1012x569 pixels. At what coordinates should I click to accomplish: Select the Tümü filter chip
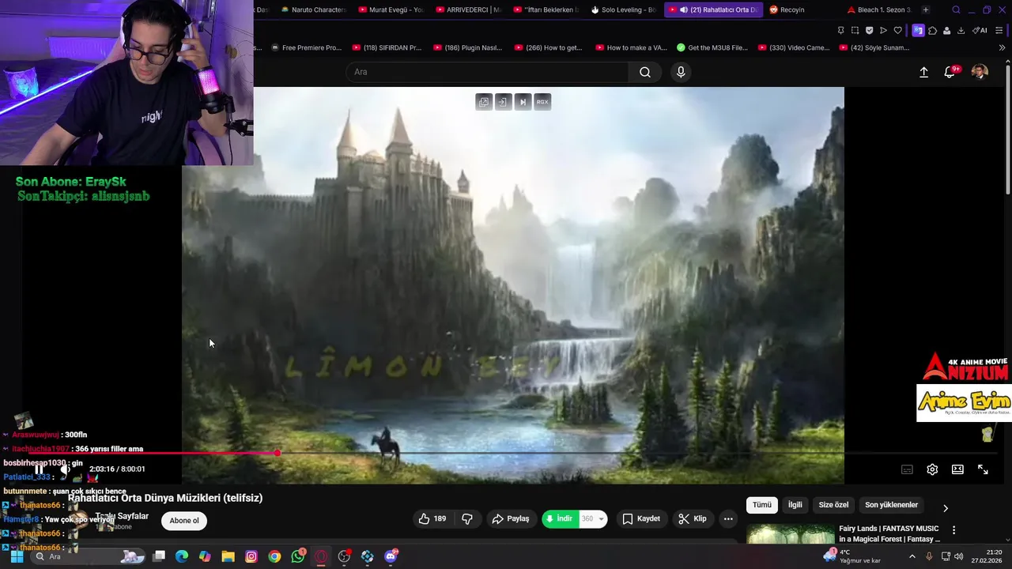coord(761,505)
